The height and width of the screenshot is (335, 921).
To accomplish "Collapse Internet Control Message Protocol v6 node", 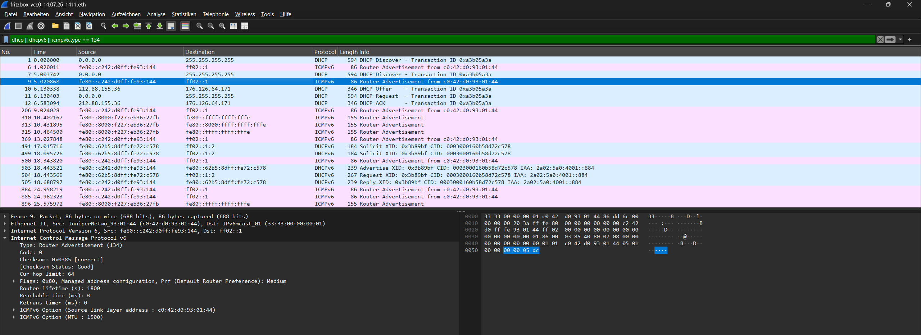I will 5,238.
